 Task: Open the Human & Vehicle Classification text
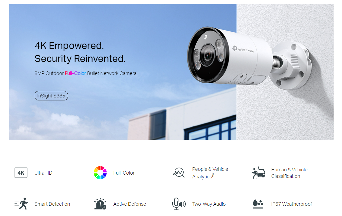point(289,173)
